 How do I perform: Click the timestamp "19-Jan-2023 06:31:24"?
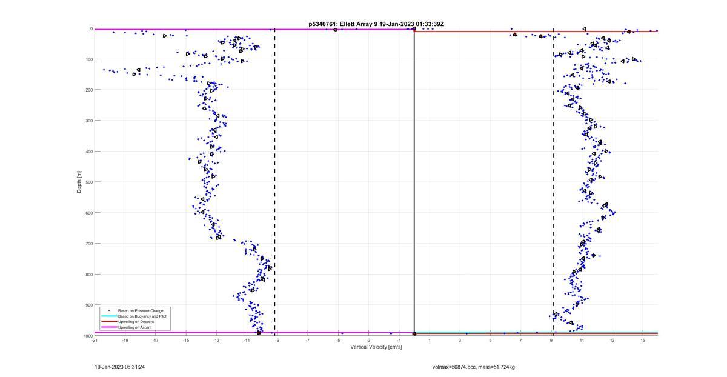tap(120, 367)
